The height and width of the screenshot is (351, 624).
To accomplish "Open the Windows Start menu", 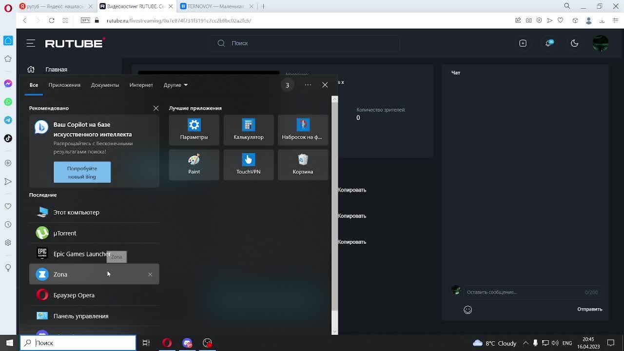I will click(10, 343).
